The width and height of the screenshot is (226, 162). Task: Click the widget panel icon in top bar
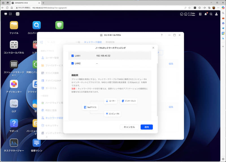(x=18, y=14)
